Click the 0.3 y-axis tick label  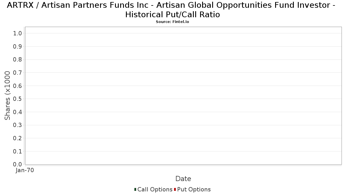pos(18,125)
